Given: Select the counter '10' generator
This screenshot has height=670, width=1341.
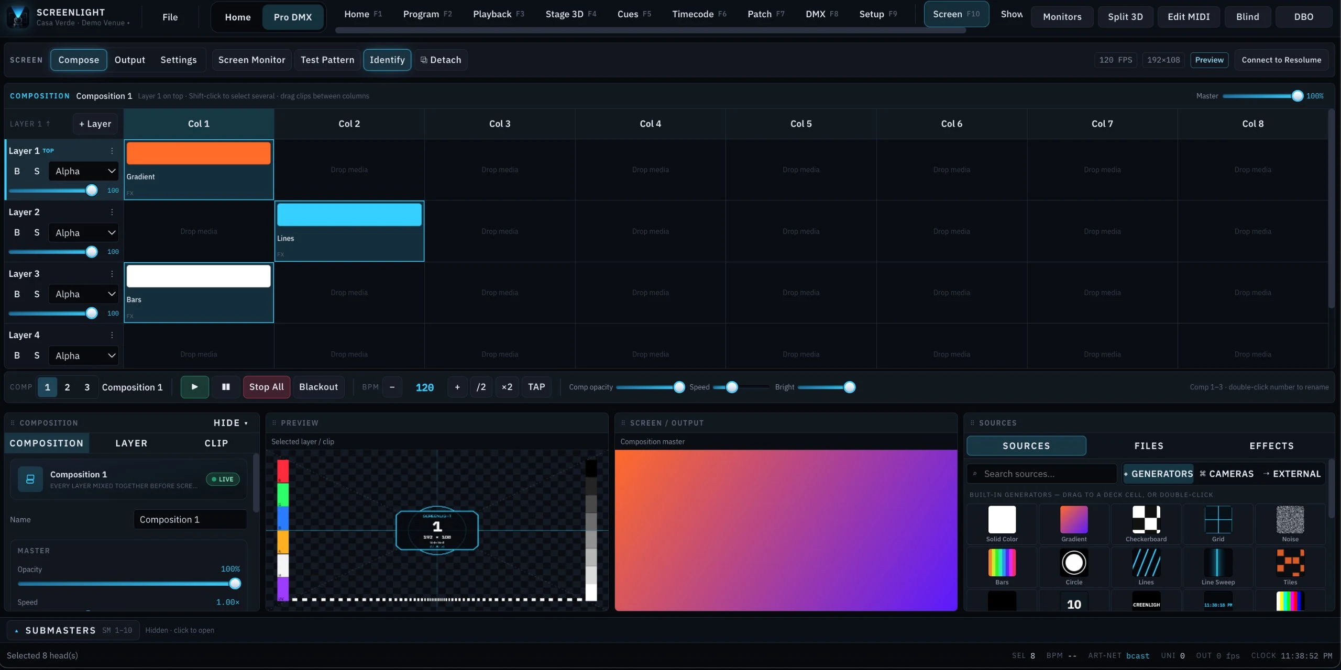Looking at the screenshot, I should (1074, 602).
